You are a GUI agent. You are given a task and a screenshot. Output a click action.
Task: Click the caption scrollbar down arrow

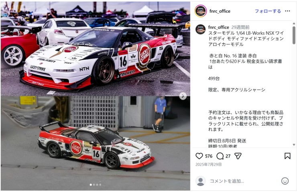click(294, 145)
